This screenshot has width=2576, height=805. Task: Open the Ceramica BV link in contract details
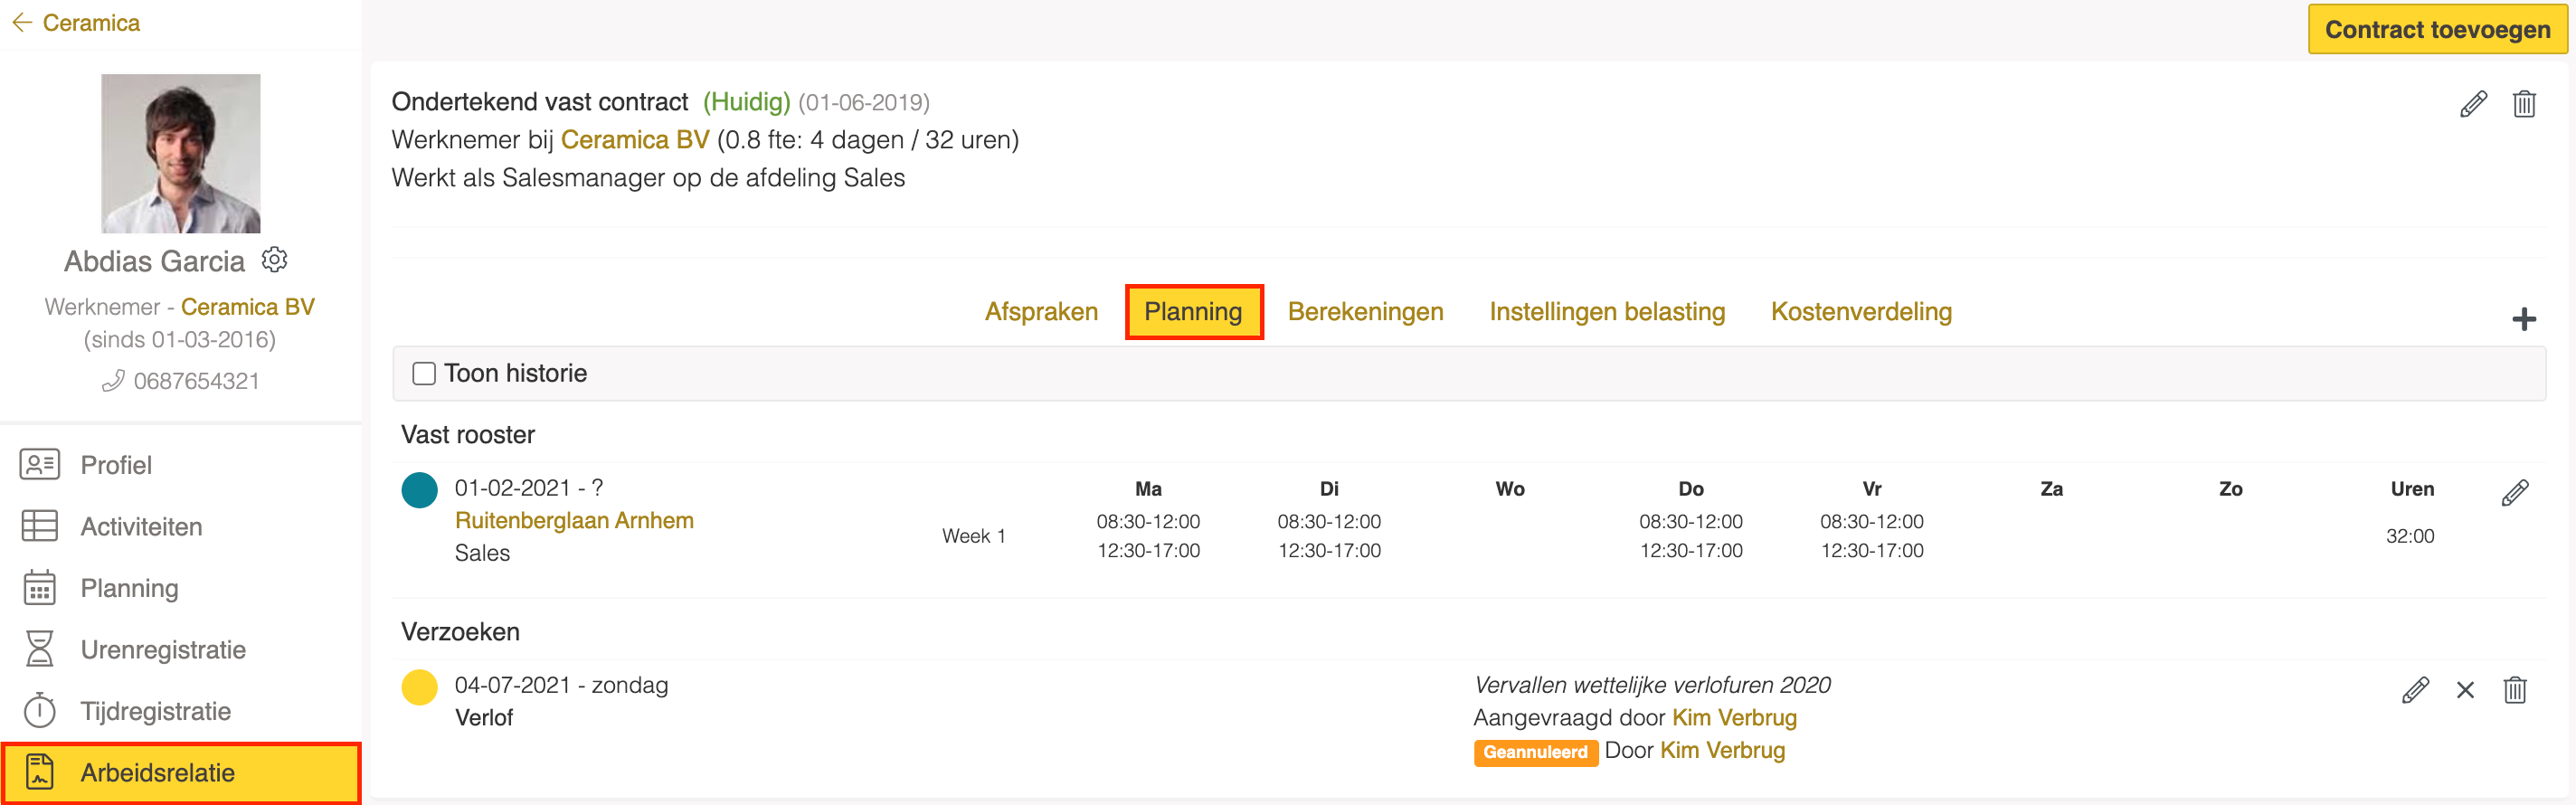pos(635,140)
